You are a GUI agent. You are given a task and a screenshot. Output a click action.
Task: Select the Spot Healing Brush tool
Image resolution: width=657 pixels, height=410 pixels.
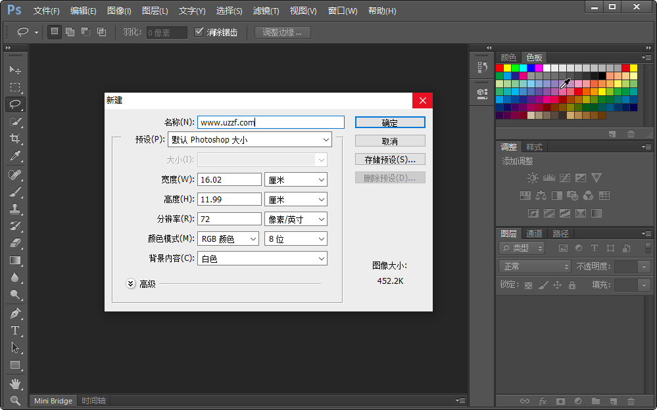[15, 174]
